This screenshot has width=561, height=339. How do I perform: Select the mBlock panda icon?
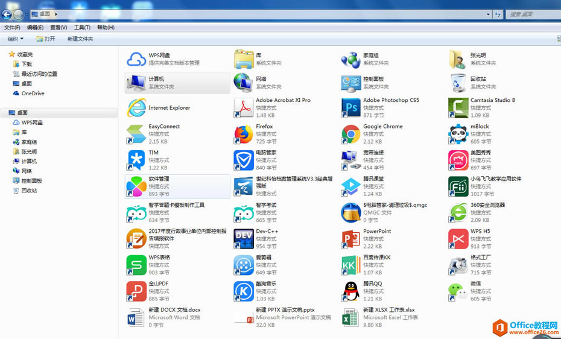point(458,134)
